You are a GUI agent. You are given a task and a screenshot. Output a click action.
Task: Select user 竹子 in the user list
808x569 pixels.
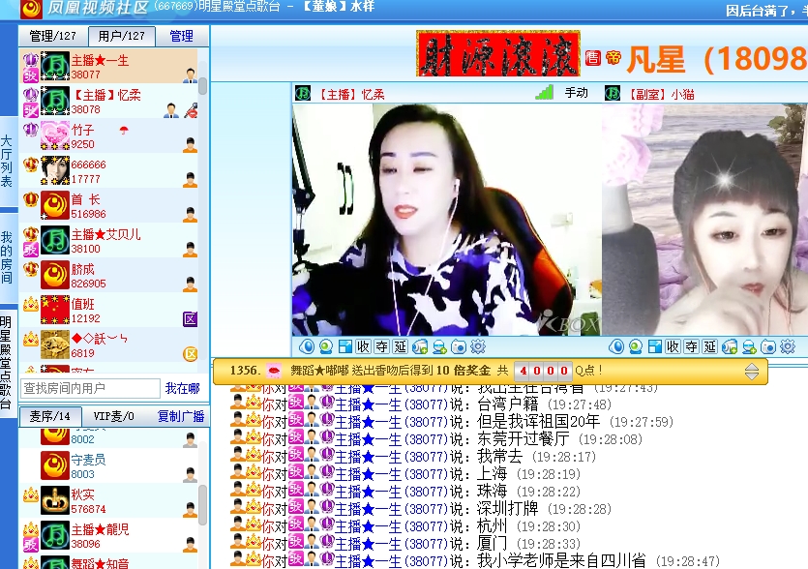(x=108, y=136)
